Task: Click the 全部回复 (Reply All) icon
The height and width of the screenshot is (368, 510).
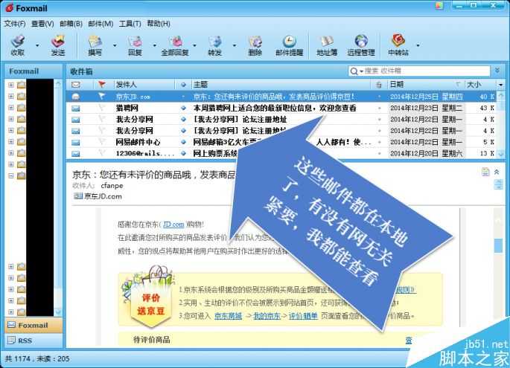Action: [x=176, y=43]
